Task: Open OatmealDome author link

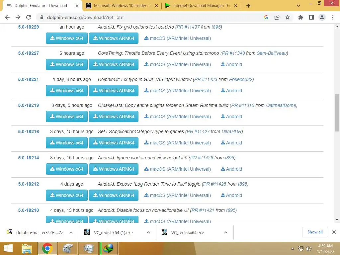Action: [x=281, y=105]
